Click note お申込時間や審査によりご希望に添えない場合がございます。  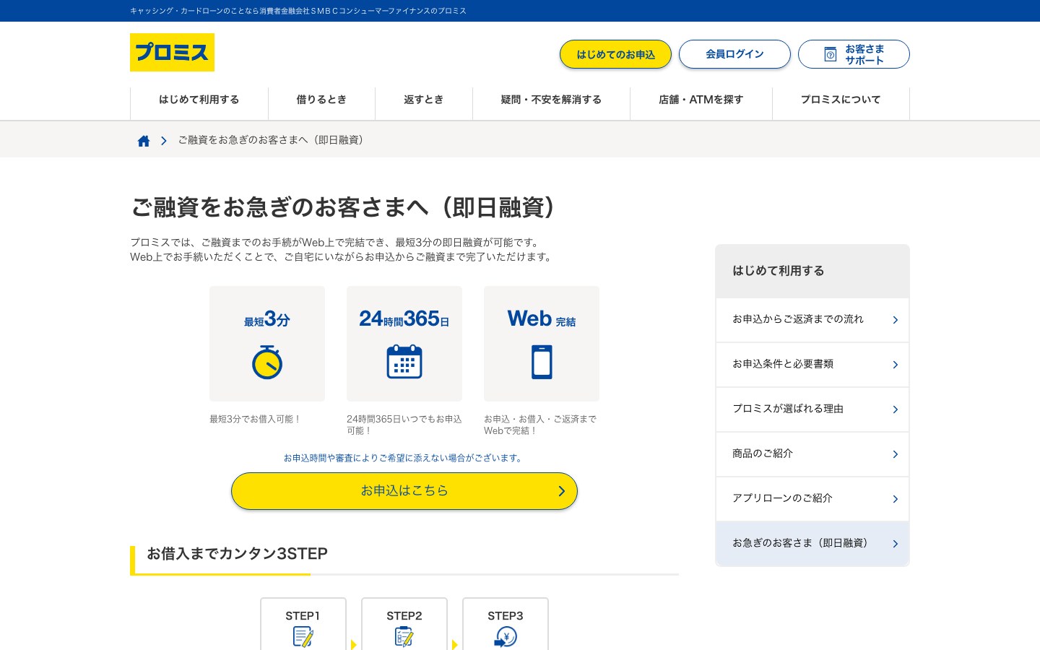tap(404, 458)
